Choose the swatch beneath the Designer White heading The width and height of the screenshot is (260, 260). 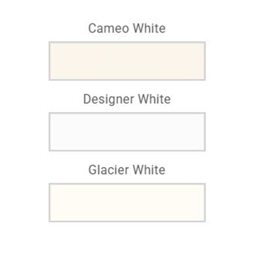click(x=127, y=132)
